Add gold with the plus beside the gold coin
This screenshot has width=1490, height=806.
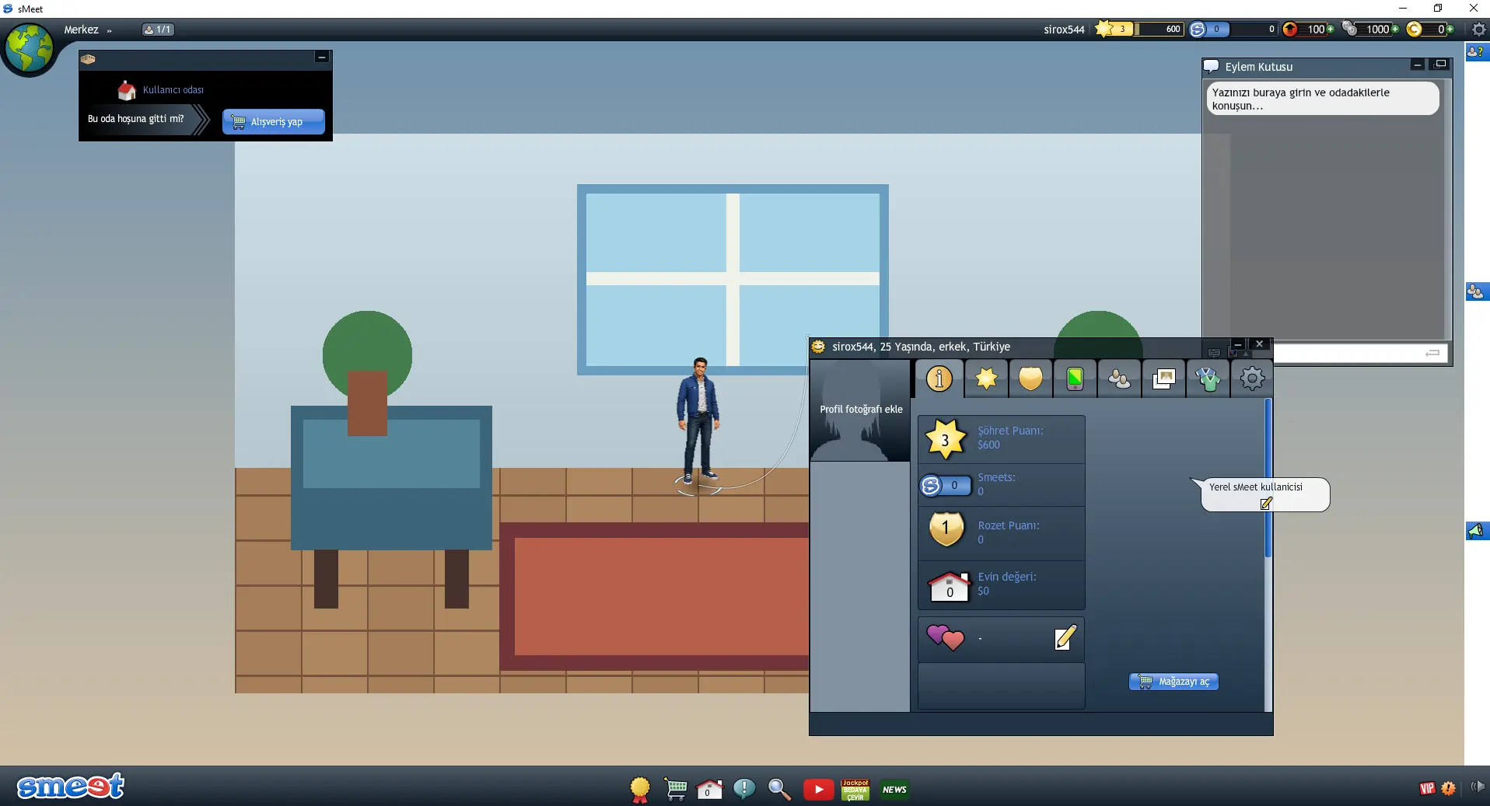point(1450,29)
